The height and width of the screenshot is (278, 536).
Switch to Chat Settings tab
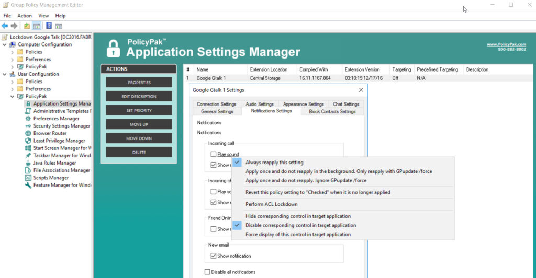tap(346, 104)
